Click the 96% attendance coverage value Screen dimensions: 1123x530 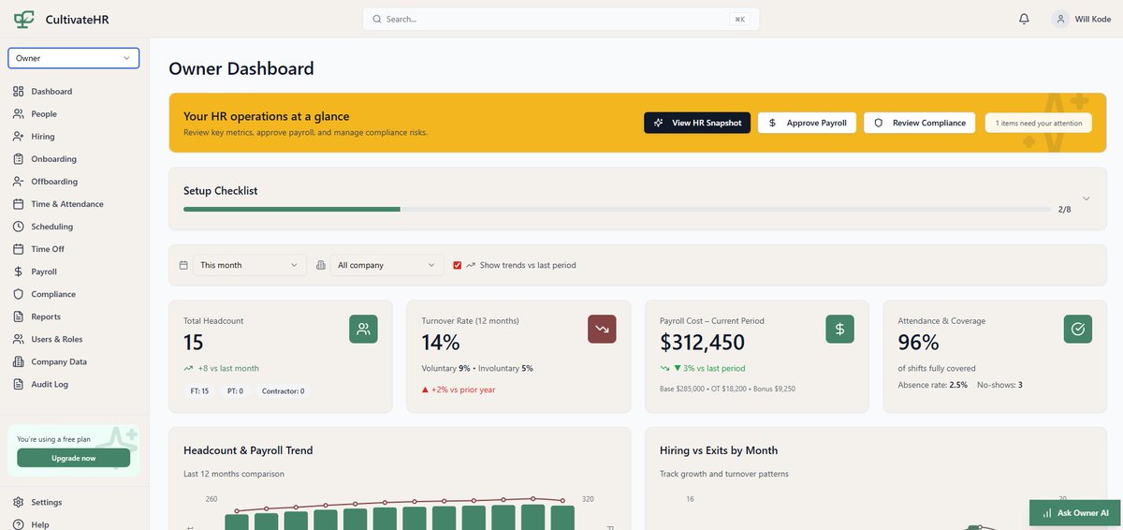pyautogui.click(x=919, y=343)
